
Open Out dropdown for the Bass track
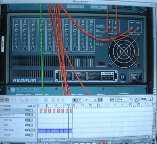tap(31, 125)
